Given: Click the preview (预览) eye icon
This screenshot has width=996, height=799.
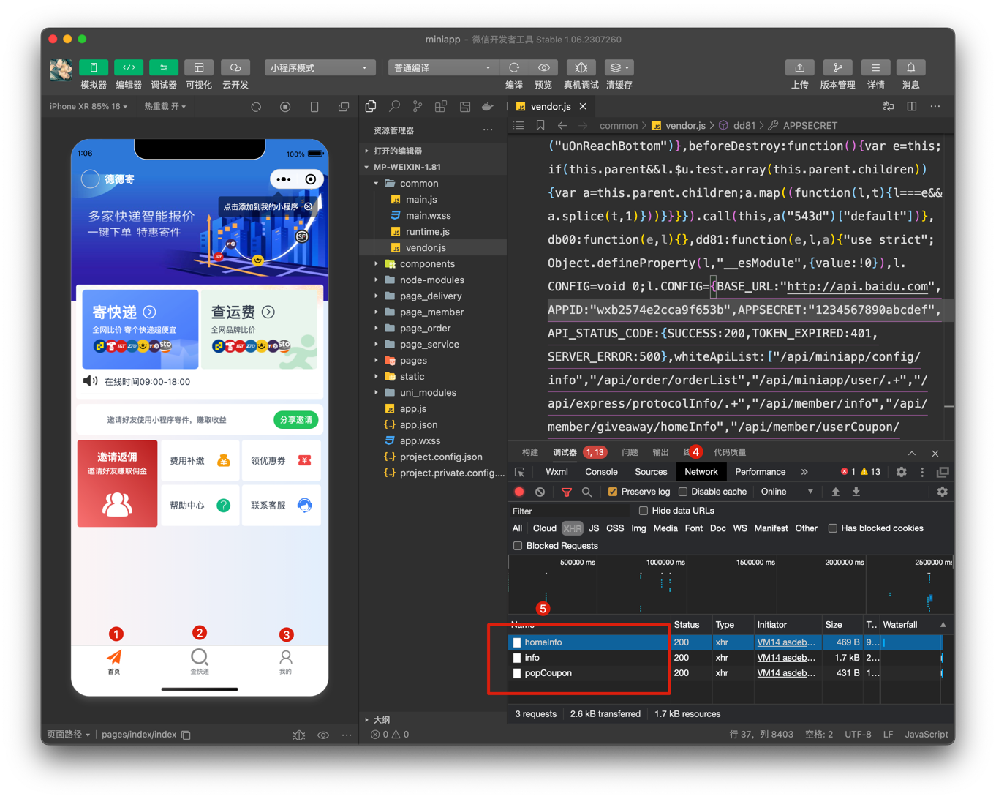Looking at the screenshot, I should (543, 67).
